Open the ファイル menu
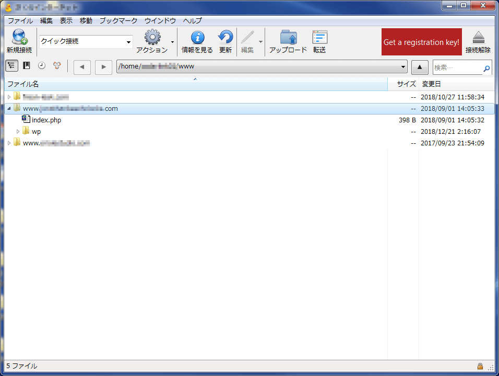 pyautogui.click(x=20, y=21)
